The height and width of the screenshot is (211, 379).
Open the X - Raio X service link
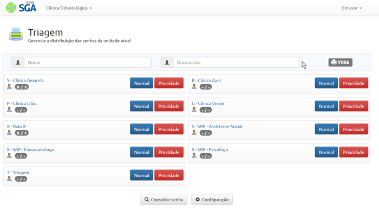[16, 127]
